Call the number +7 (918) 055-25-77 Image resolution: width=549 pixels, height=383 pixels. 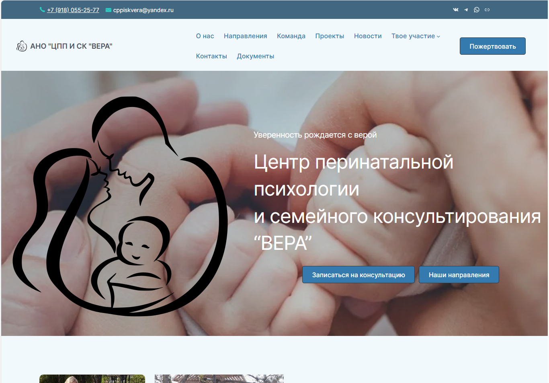coord(73,10)
